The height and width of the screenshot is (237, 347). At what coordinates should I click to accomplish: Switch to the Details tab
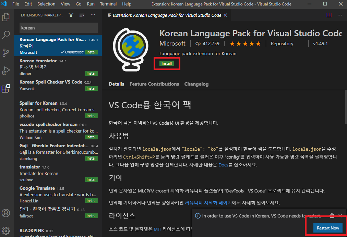[116, 84]
